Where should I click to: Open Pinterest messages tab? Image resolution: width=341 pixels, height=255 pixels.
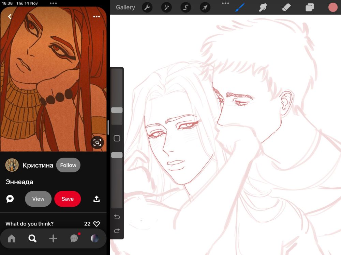[74, 238]
